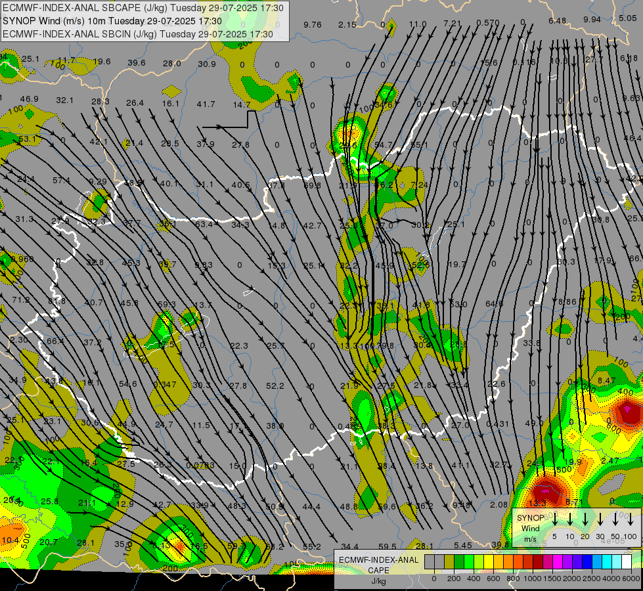This screenshot has height=591, width=643.
Task: Click the 71.2 value on the map
Action: (20, 300)
